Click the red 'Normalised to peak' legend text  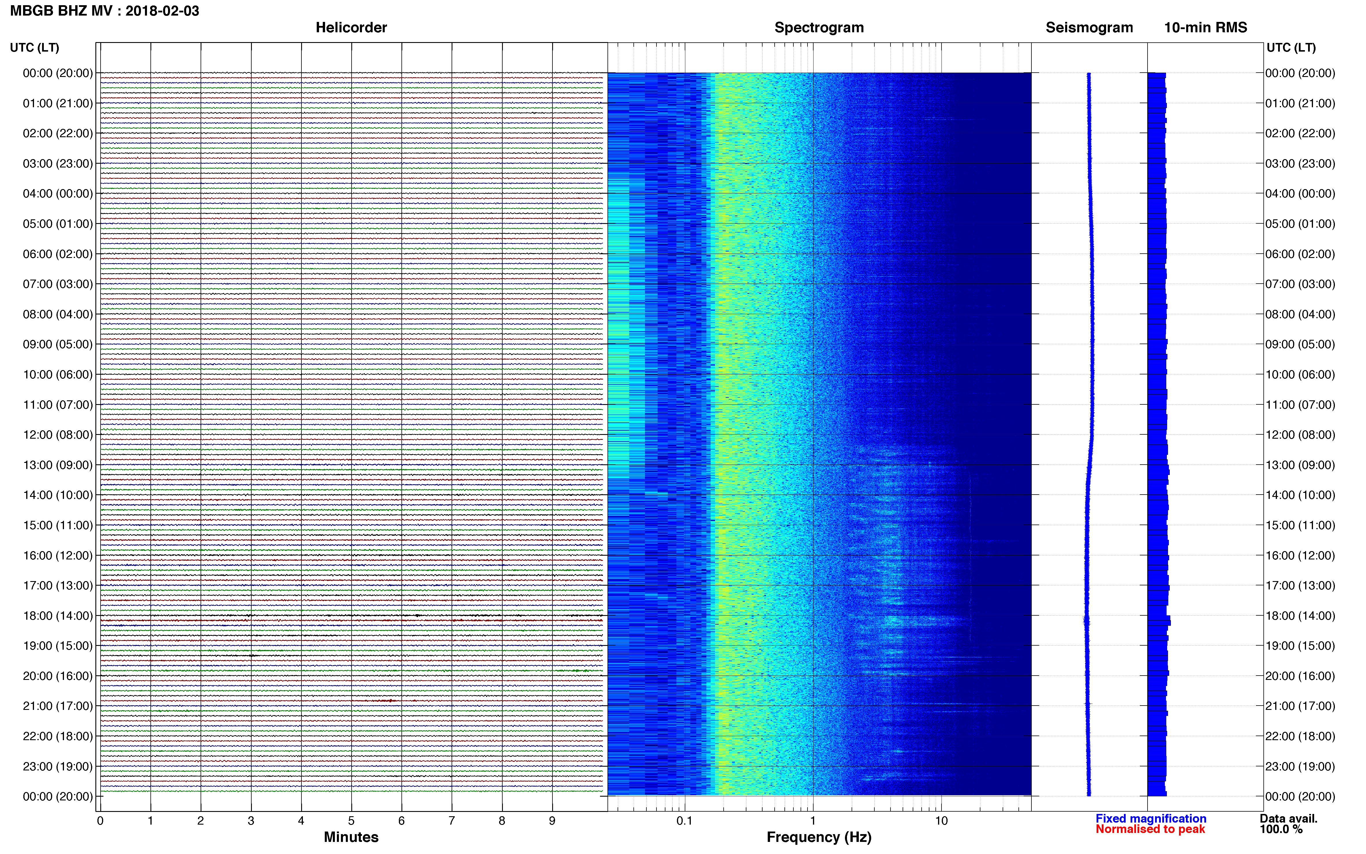[1150, 829]
